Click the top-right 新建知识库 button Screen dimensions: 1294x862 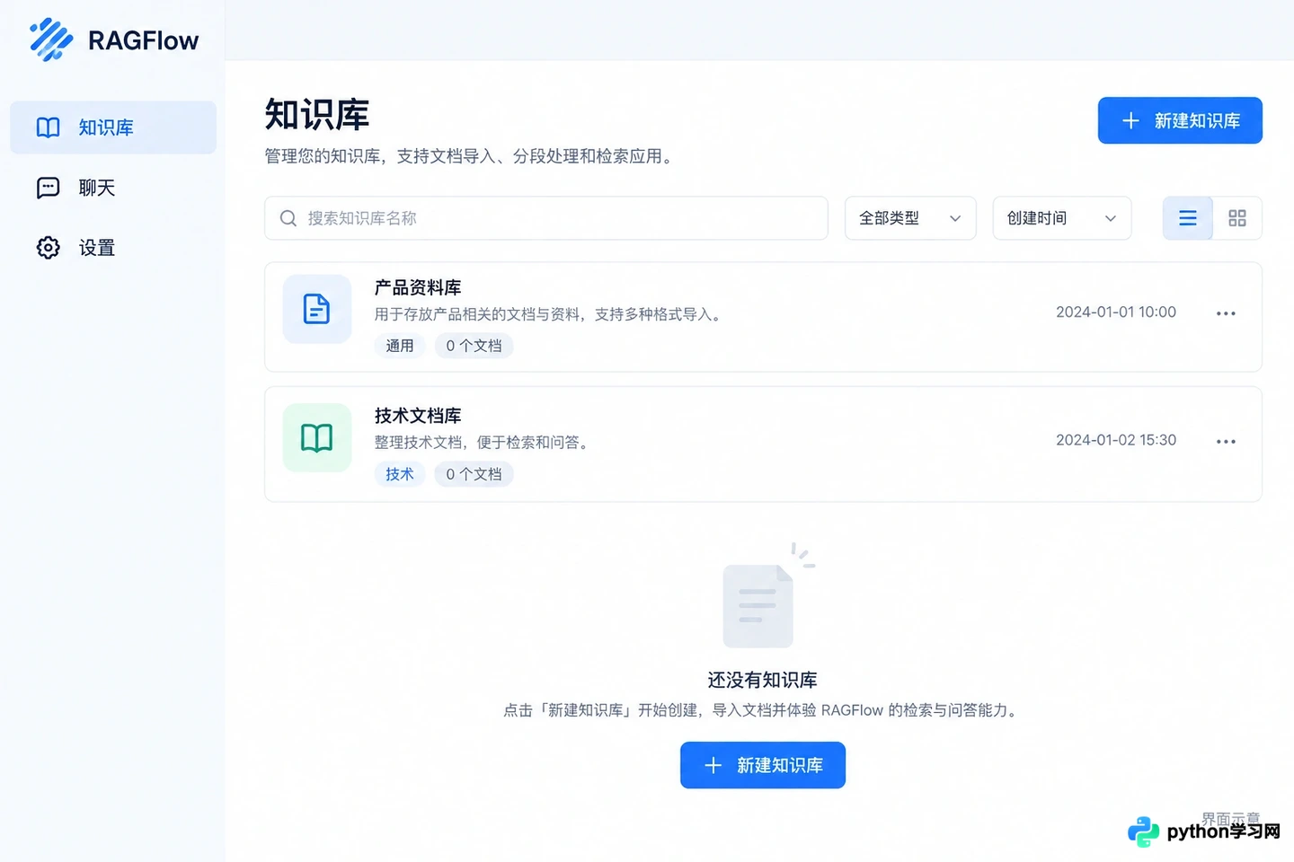1180,120
